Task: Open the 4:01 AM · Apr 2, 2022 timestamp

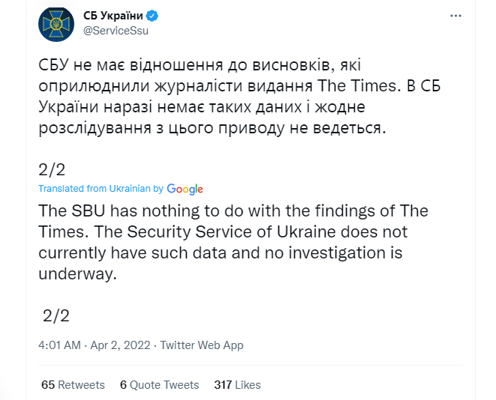Action: pos(94,345)
